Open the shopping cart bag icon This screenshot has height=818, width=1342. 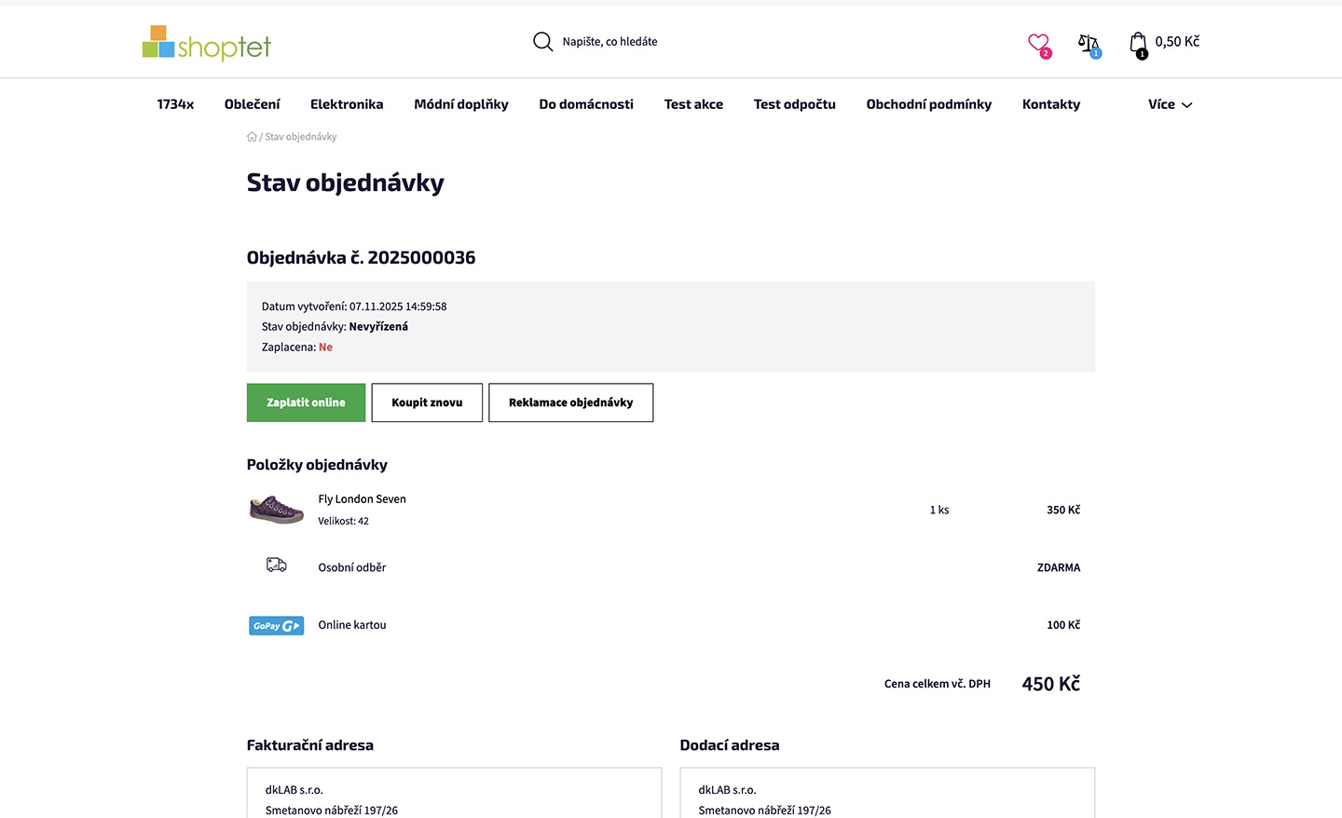pyautogui.click(x=1138, y=43)
